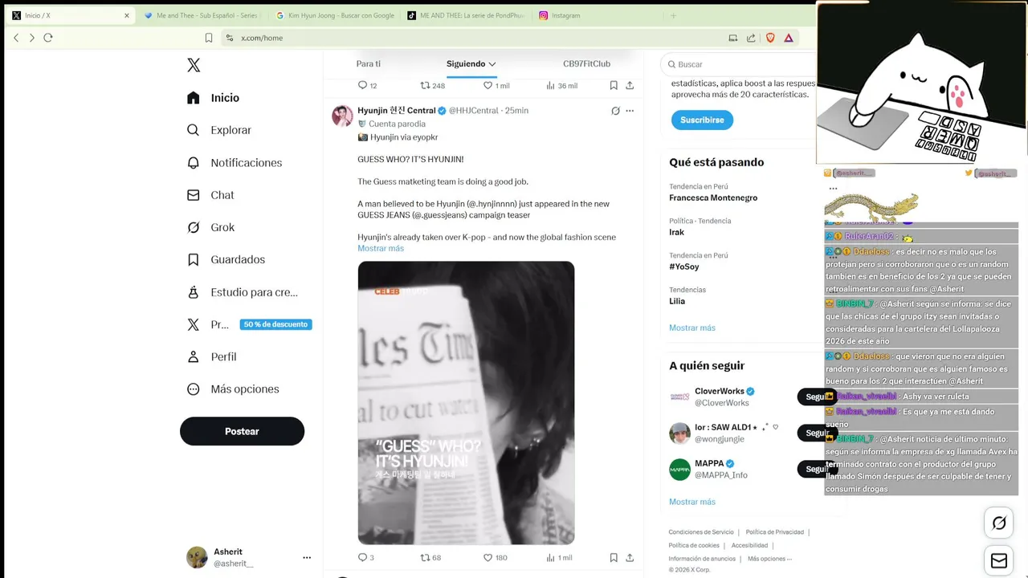This screenshot has width=1028, height=578.
Task: Share the Hyunjin post
Action: pyautogui.click(x=630, y=557)
